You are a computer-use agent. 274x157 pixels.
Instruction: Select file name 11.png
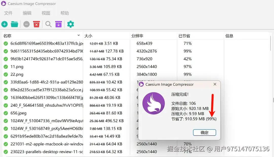(x=17, y=67)
